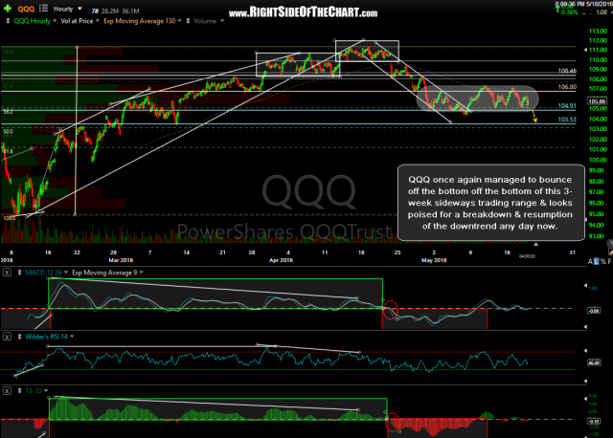Select the 105.86 current price label

click(597, 101)
